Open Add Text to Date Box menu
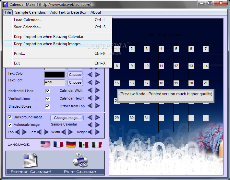230x180 pixels. [x=68, y=12]
